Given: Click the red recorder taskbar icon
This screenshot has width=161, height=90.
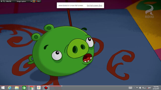Looking at the screenshot, I should coord(46,88).
